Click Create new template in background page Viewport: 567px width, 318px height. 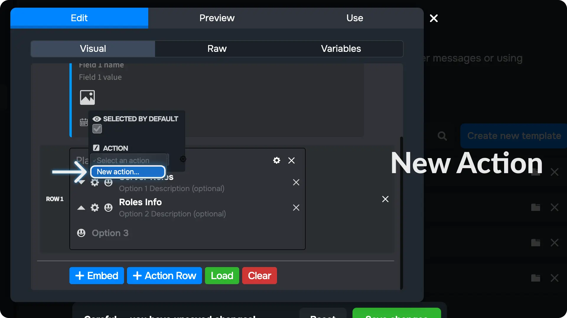(514, 136)
